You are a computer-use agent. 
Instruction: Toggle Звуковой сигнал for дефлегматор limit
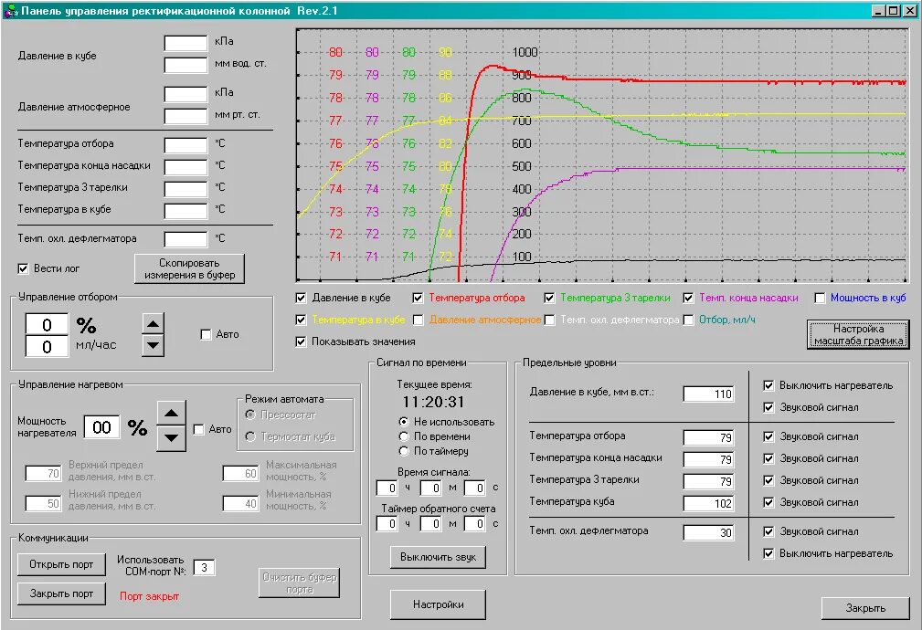(768, 531)
